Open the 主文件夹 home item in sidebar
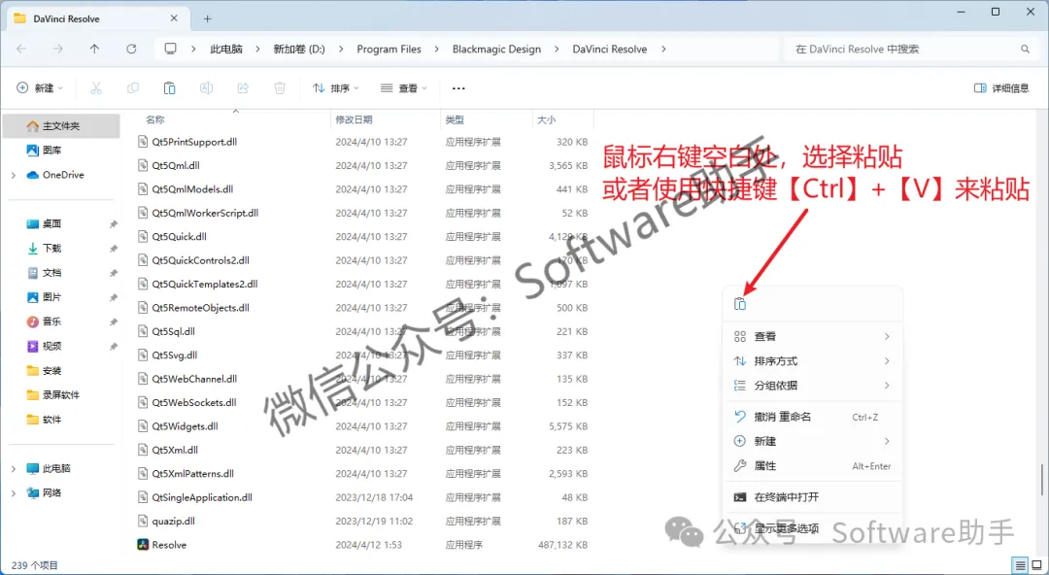The image size is (1049, 575). pyautogui.click(x=61, y=126)
